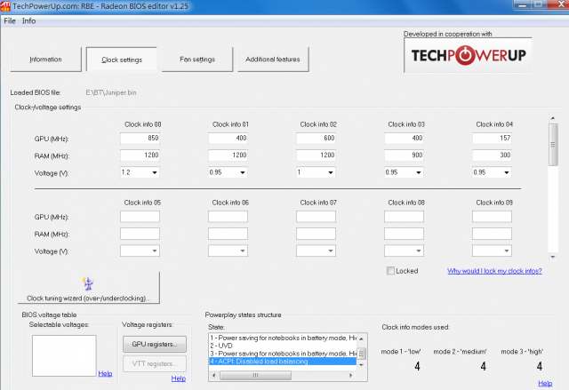Expand Clock info 04 voltage dropdown
Image resolution: width=569 pixels, height=390 pixels.
coord(507,172)
